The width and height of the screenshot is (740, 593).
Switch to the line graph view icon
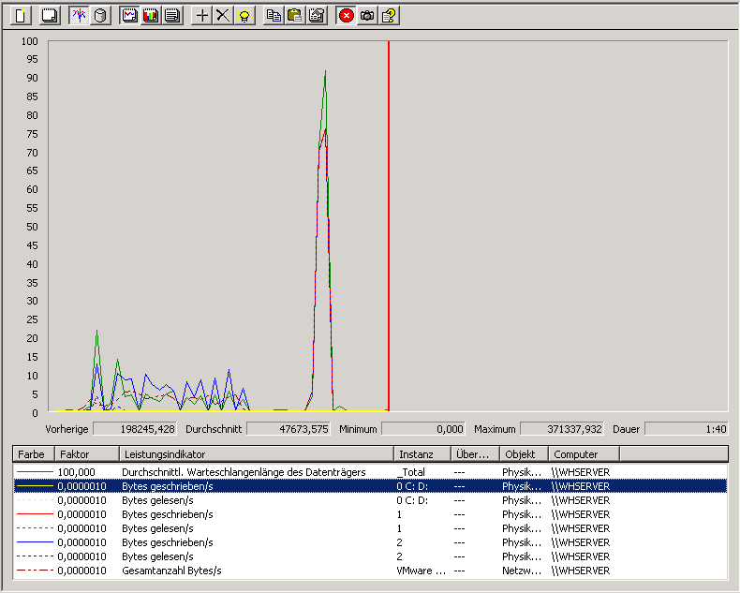(x=129, y=16)
